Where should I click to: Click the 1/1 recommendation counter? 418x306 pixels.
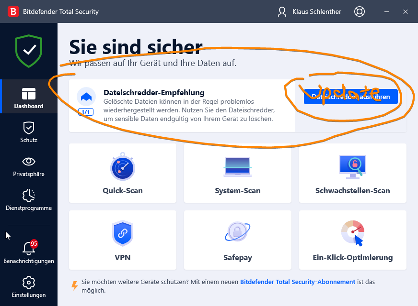coord(86,112)
